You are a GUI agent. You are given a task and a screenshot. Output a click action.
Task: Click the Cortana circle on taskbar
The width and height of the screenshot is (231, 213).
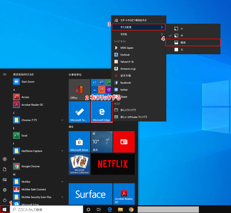click(x=88, y=209)
